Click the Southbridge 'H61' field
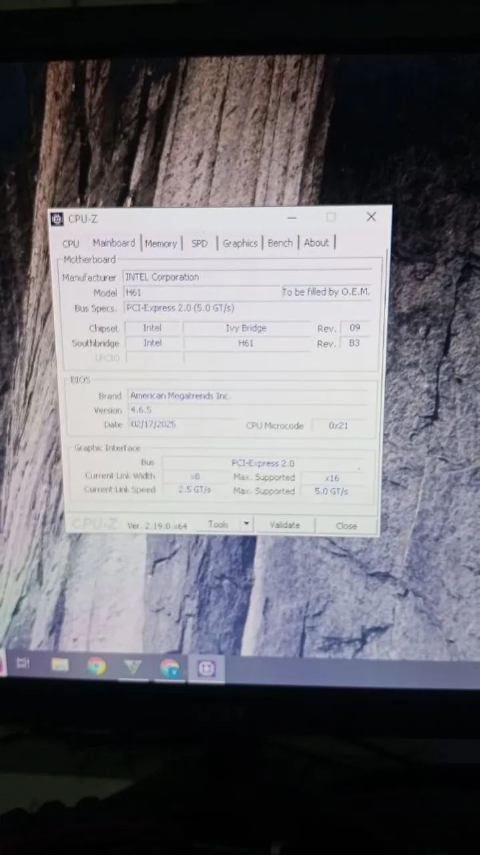Screen dimensions: 480x855 tap(246, 343)
